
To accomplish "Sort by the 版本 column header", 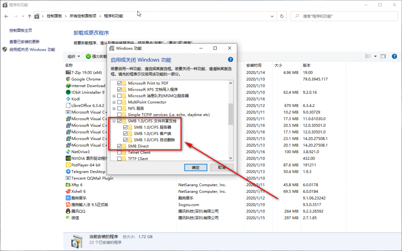I will (x=323, y=66).
